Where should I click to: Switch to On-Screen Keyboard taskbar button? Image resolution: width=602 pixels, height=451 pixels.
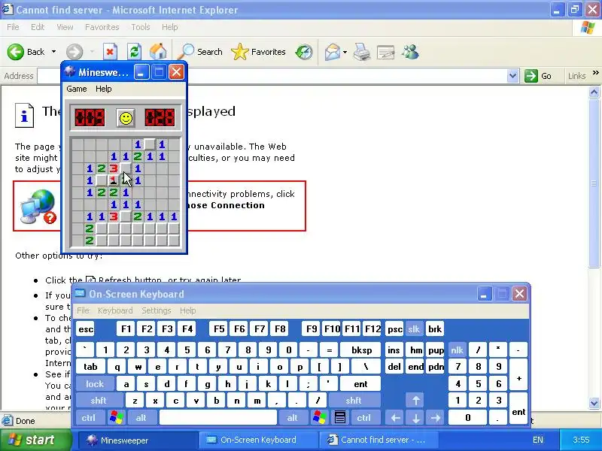[x=258, y=440]
